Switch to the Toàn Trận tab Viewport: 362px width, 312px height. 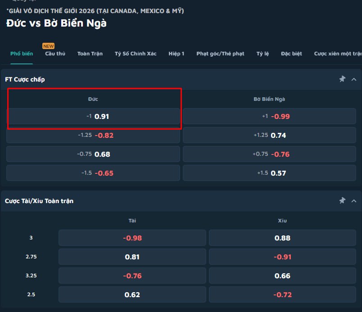click(90, 54)
